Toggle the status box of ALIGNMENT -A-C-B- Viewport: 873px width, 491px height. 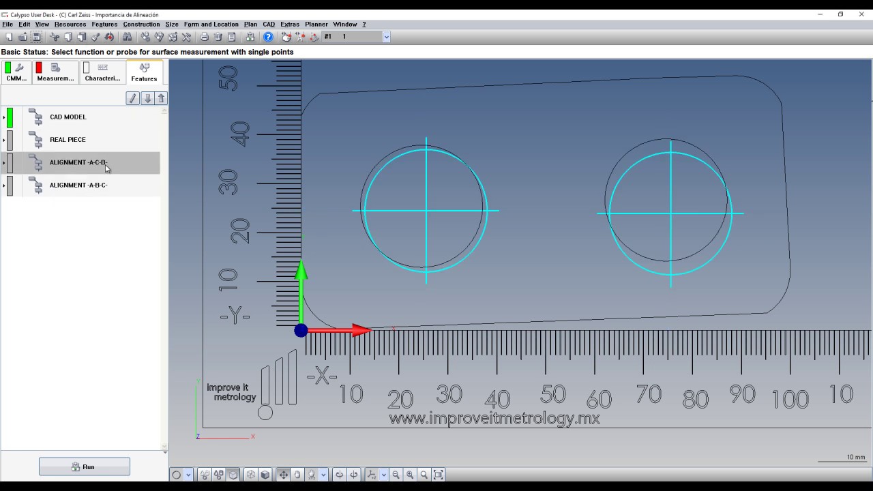coord(10,162)
